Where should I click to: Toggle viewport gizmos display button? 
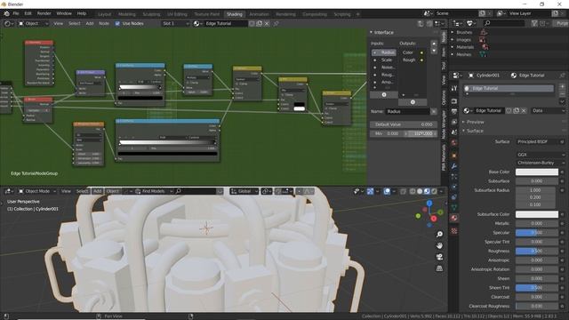click(x=370, y=191)
